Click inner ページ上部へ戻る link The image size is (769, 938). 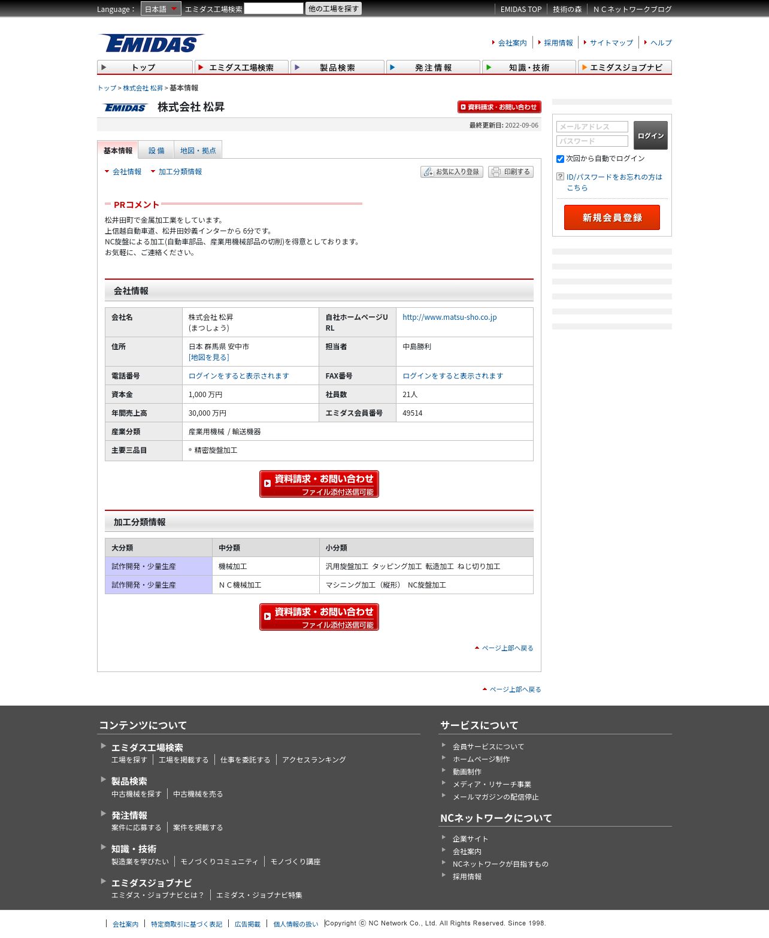click(x=507, y=648)
